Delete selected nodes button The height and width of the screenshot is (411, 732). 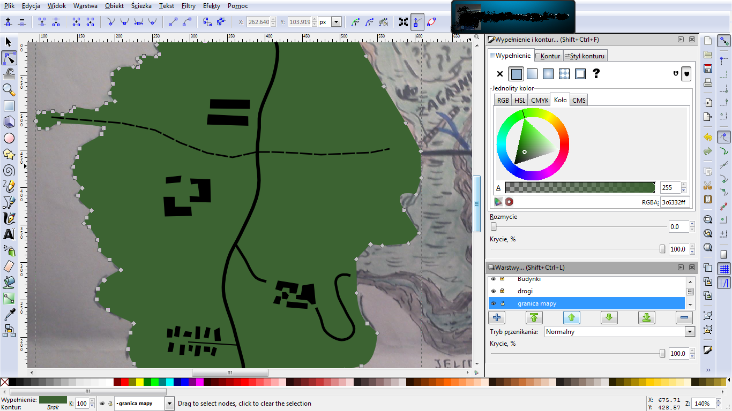click(22, 22)
